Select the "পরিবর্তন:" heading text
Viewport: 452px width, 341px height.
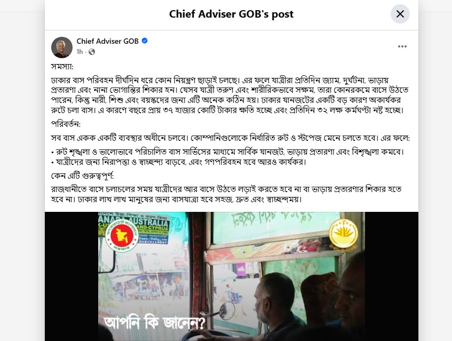coord(66,124)
